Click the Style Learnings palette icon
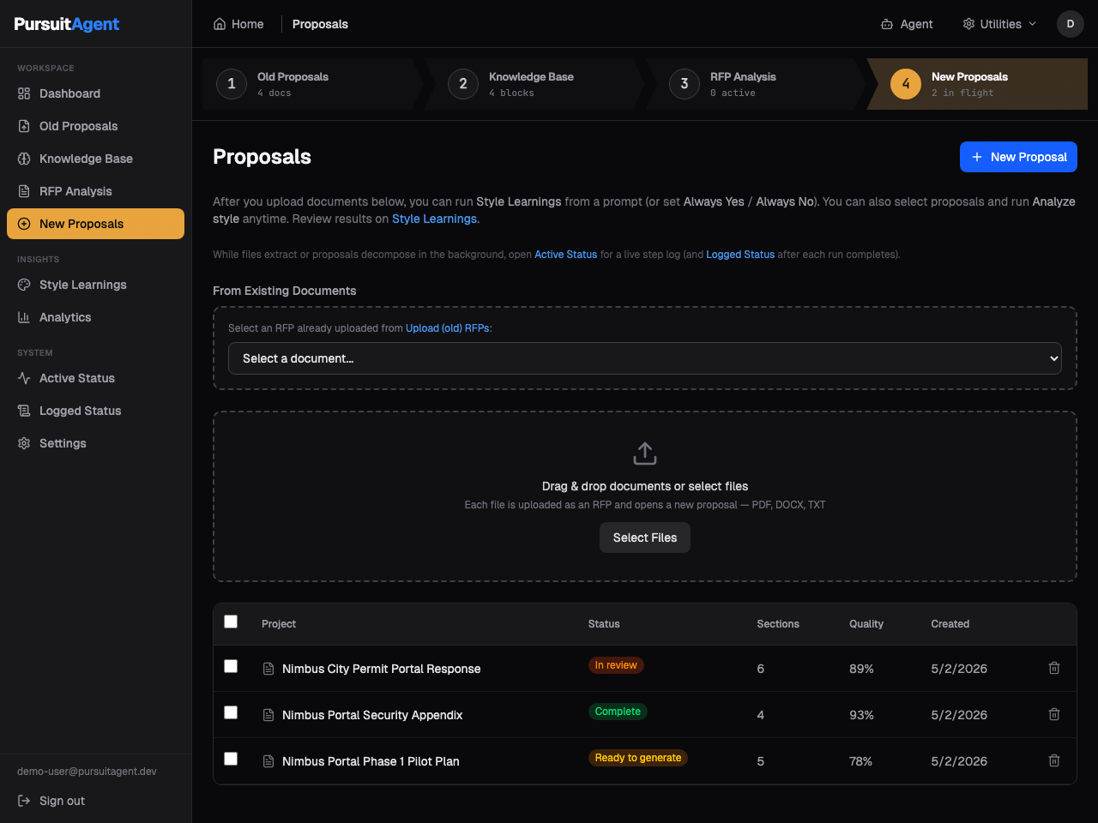 (24, 285)
